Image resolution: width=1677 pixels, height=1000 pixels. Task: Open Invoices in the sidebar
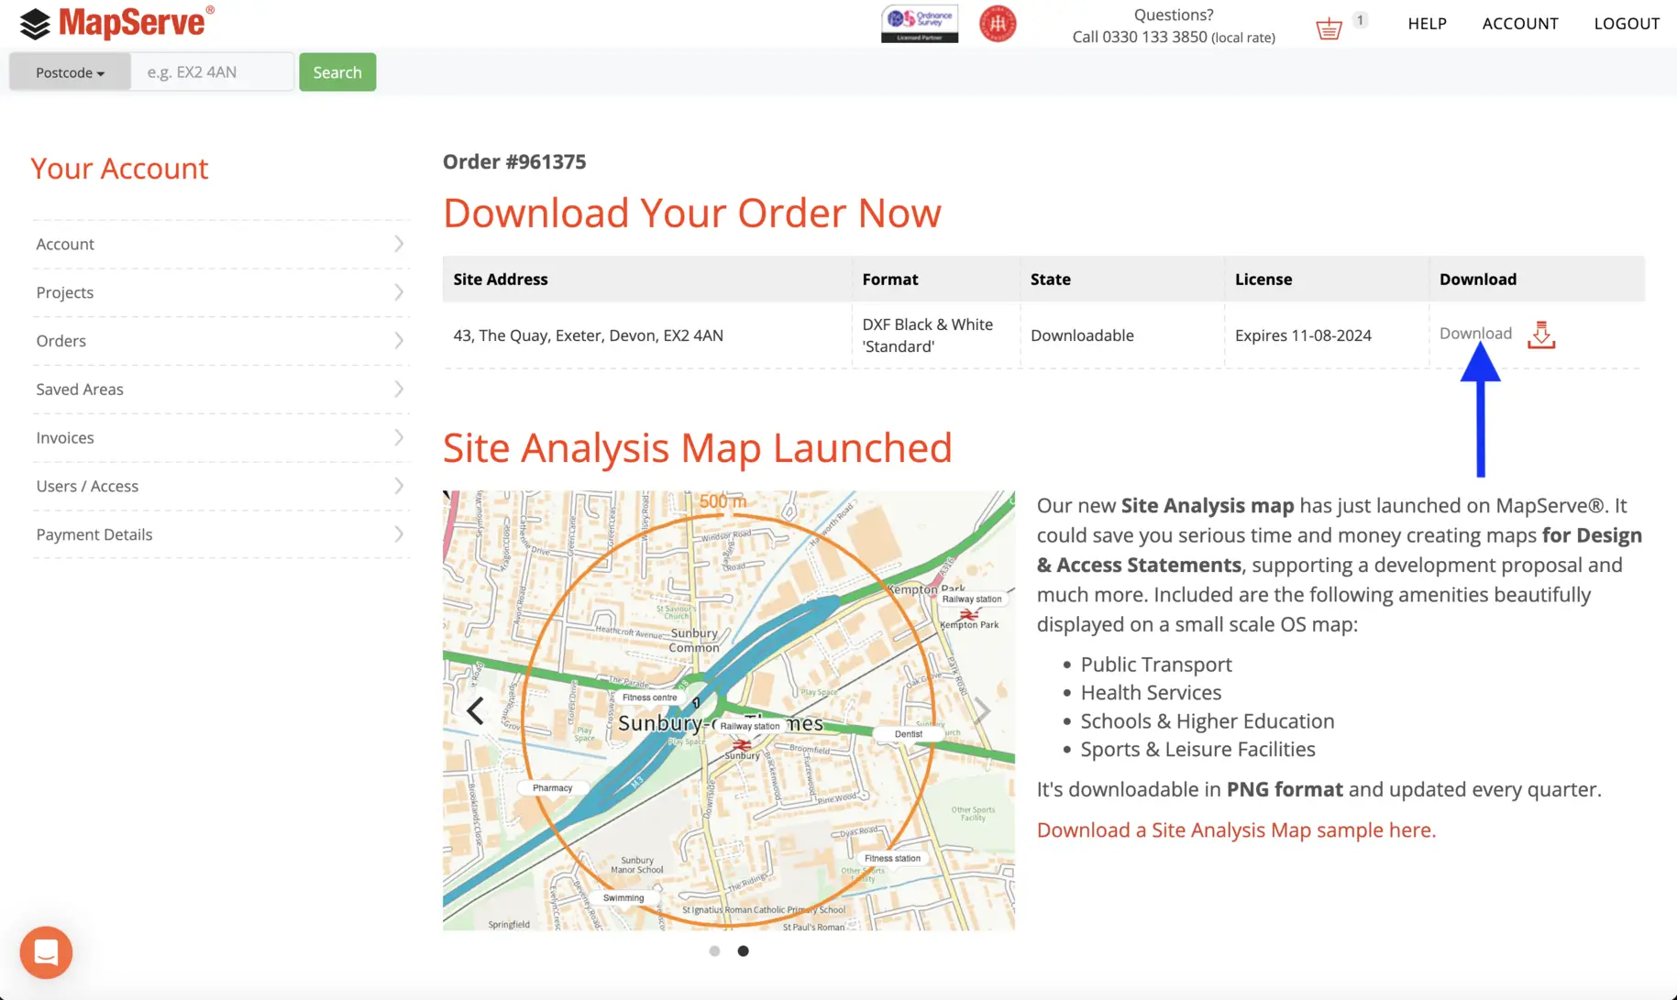[220, 438]
